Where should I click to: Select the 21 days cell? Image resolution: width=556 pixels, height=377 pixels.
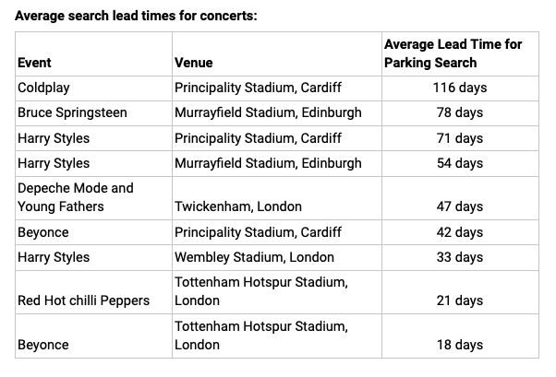point(459,300)
